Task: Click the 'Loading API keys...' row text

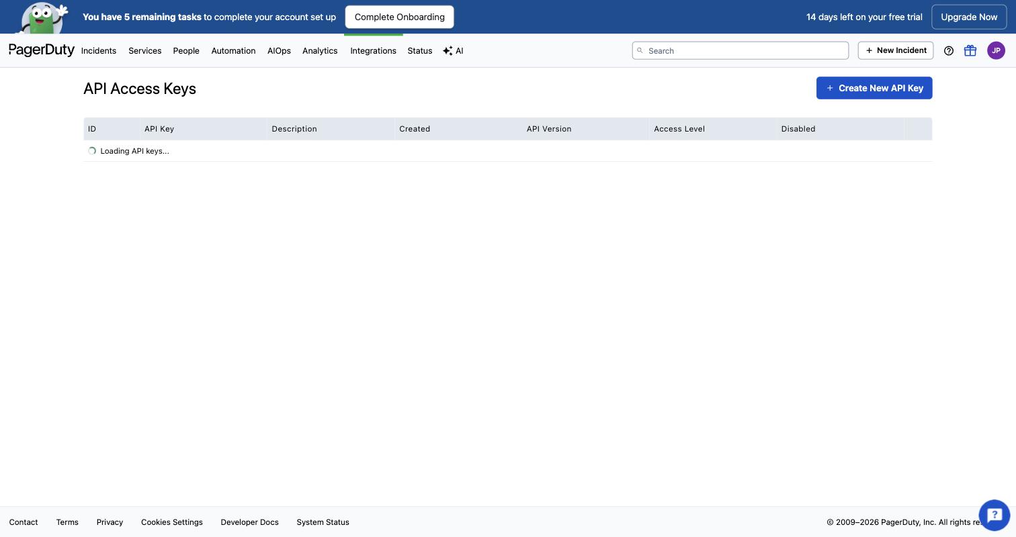Action: pos(134,151)
